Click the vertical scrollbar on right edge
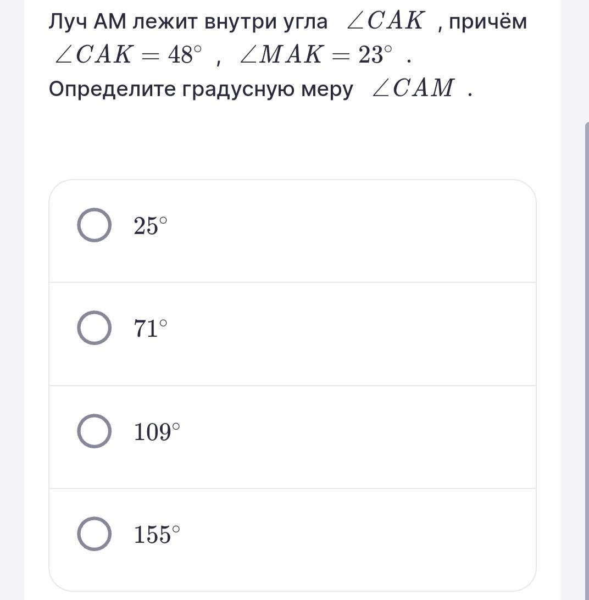This screenshot has width=589, height=600. pyautogui.click(x=587, y=360)
